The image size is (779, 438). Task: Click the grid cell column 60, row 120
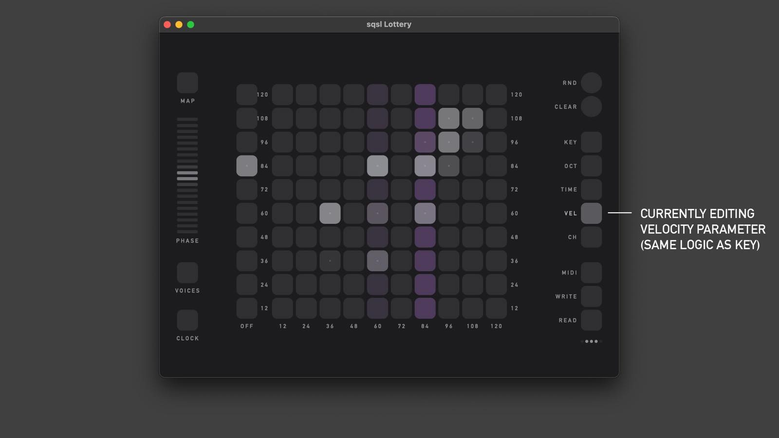[377, 94]
